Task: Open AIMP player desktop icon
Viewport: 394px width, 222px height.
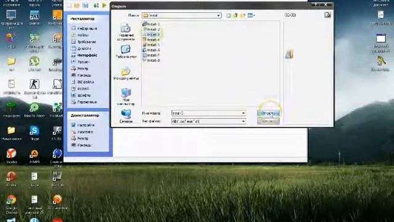Action: pos(34,156)
